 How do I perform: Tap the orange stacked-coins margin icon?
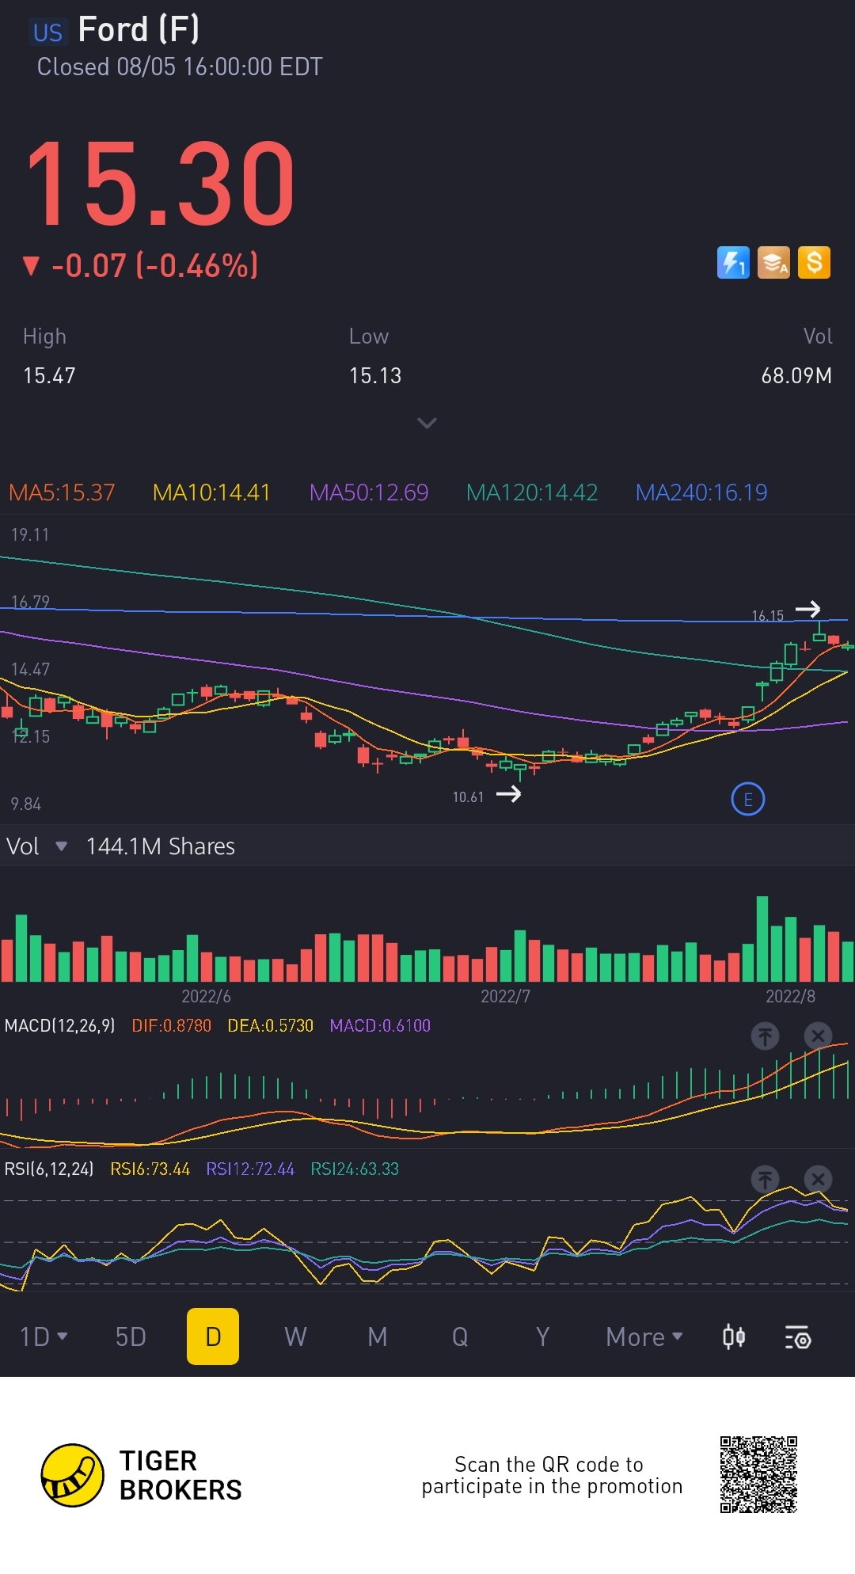(x=773, y=263)
